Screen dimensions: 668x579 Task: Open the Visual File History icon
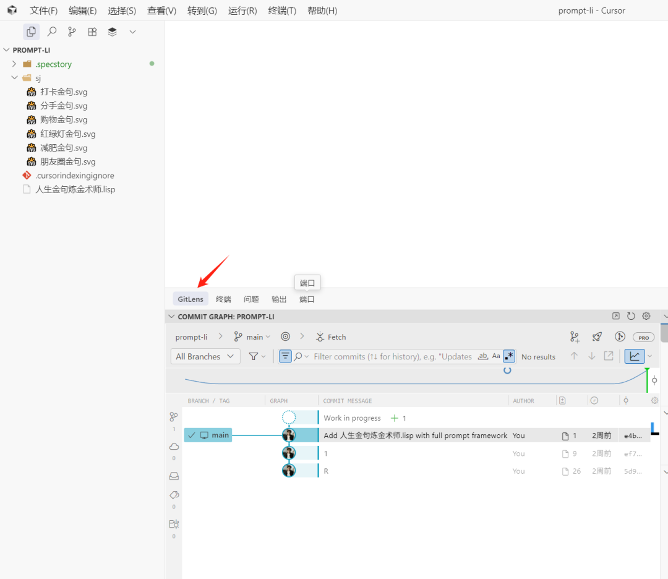(x=620, y=337)
